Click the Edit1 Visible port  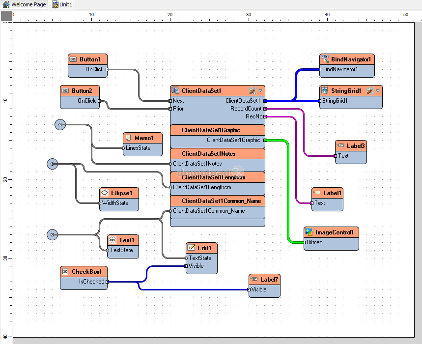point(186,266)
